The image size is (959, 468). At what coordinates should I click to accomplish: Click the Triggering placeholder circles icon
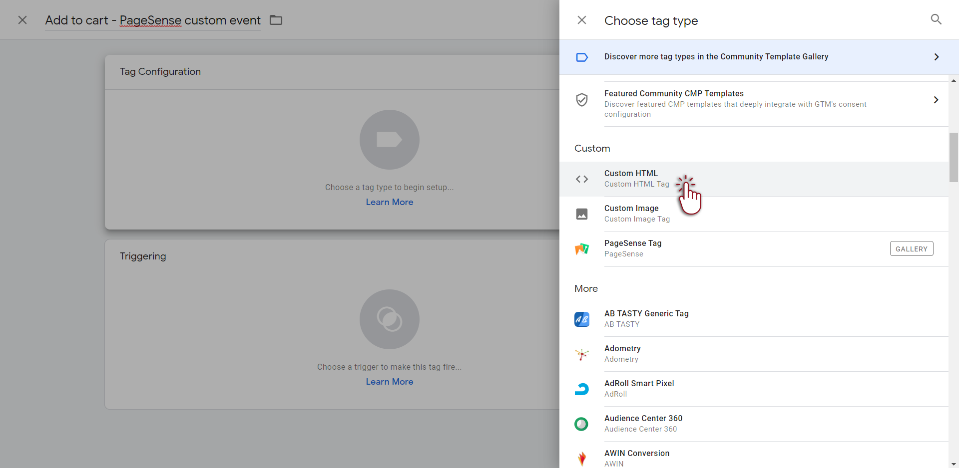390,319
